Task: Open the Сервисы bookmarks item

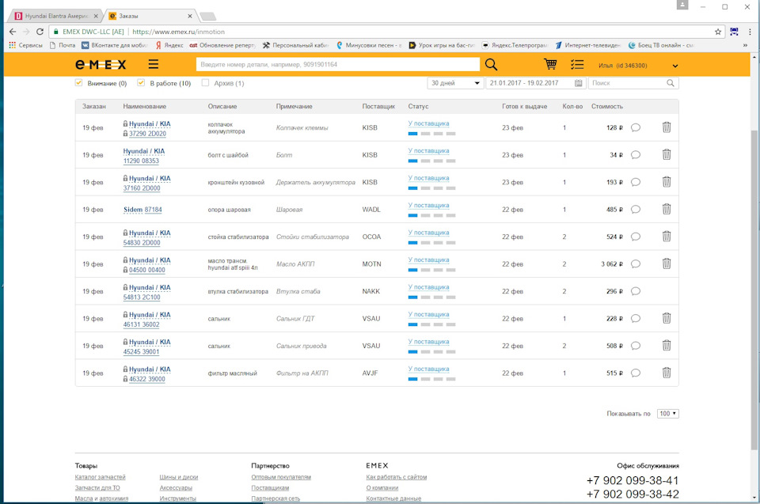Action: coord(25,45)
